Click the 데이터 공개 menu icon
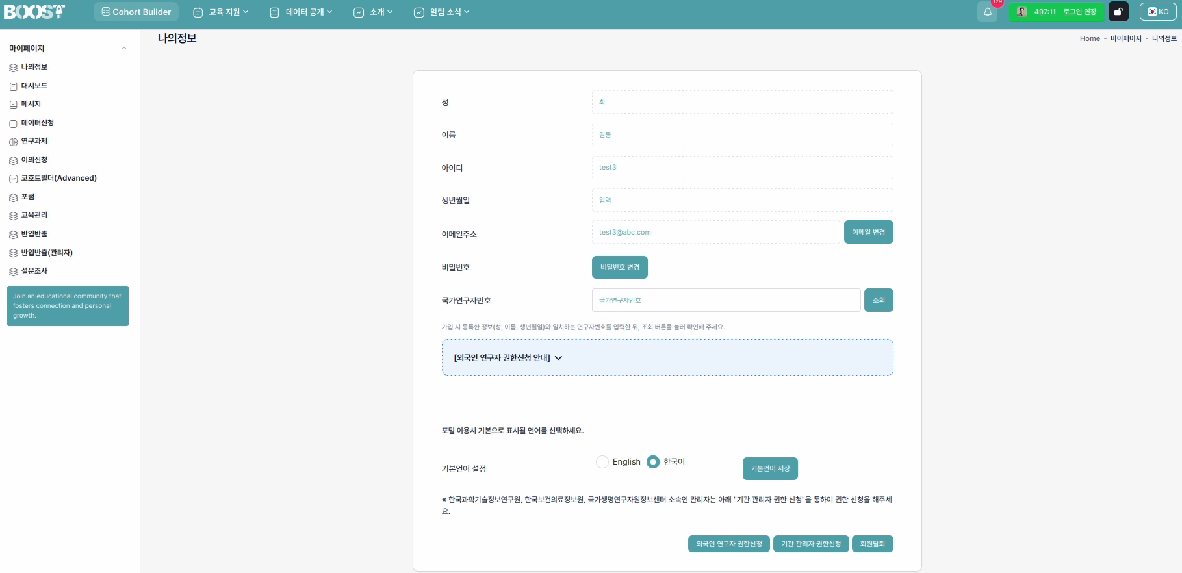 [274, 12]
